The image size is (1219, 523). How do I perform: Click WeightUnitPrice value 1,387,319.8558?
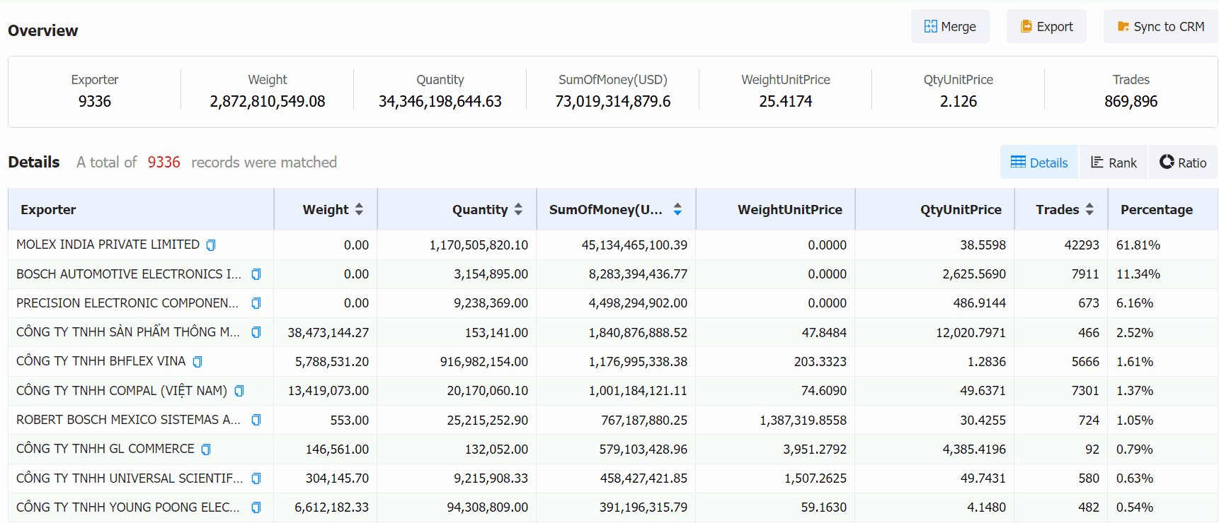[x=803, y=421]
